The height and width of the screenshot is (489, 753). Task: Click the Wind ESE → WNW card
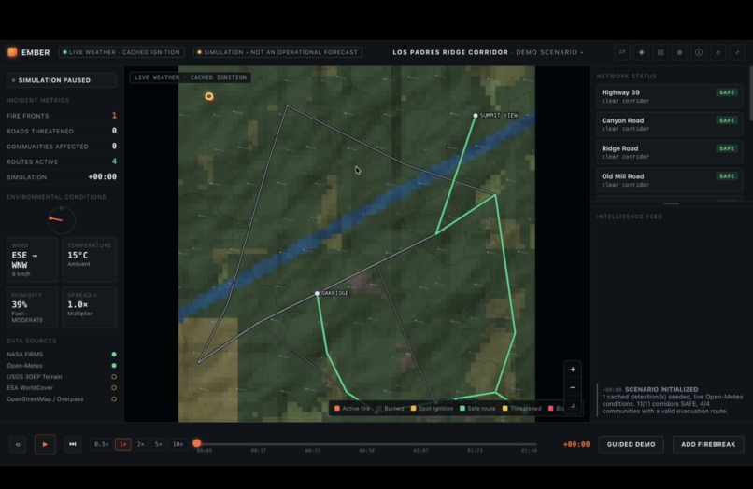(x=32, y=259)
